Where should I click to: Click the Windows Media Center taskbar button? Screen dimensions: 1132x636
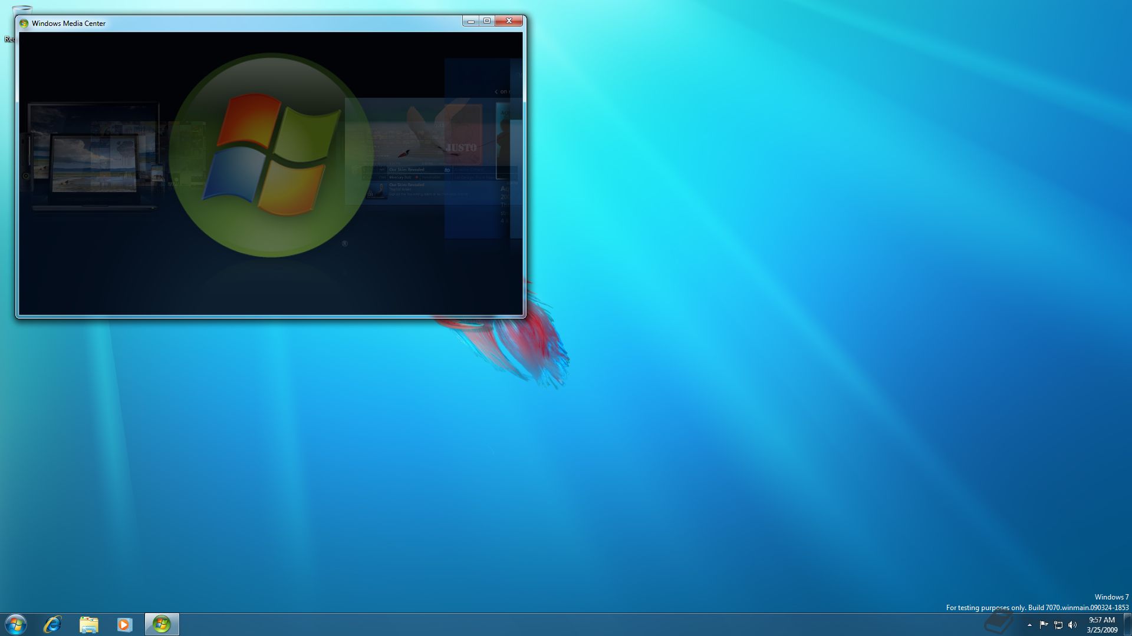[162, 624]
